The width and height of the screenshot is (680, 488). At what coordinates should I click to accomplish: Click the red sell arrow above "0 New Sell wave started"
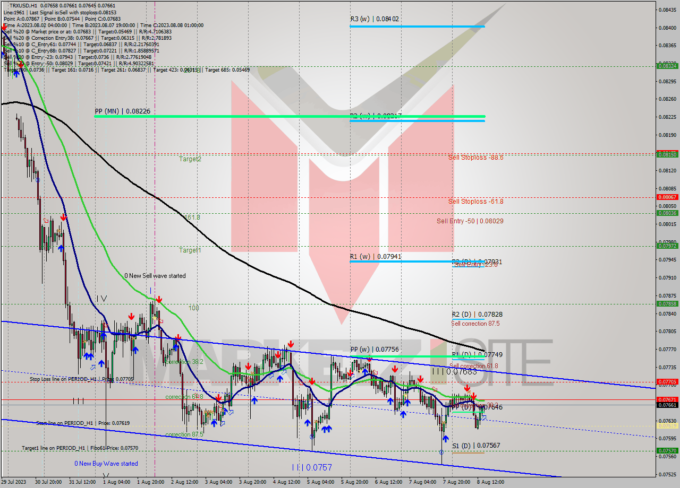pos(159,299)
